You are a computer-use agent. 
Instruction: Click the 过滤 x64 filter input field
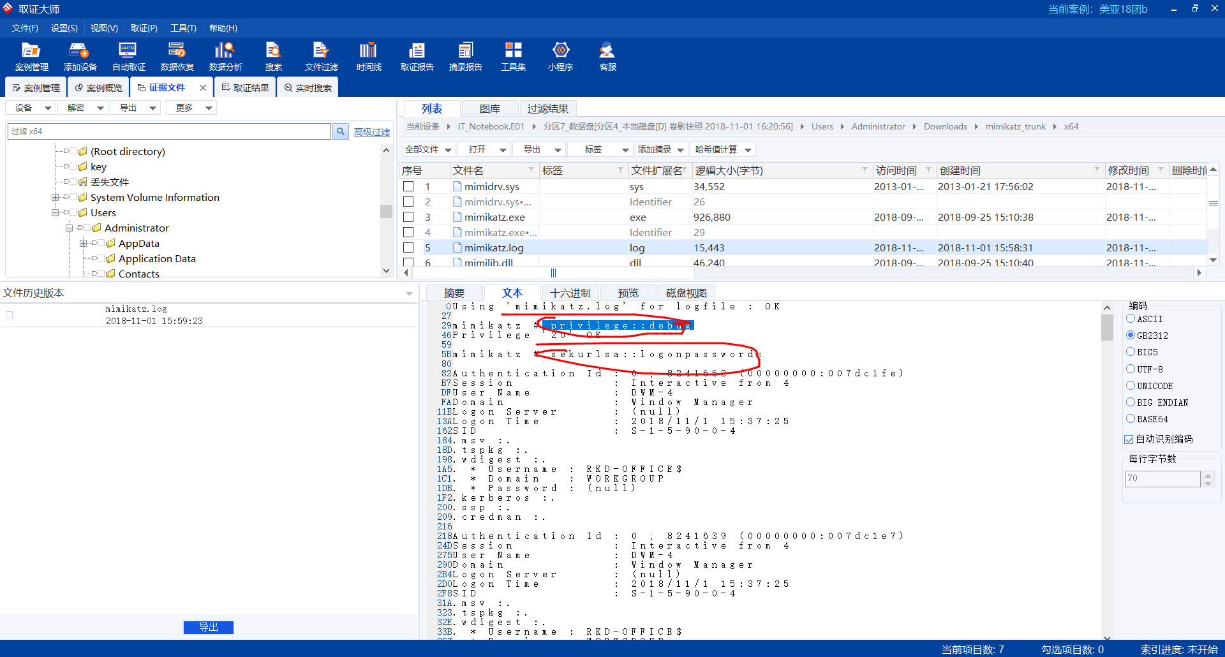[x=169, y=131]
